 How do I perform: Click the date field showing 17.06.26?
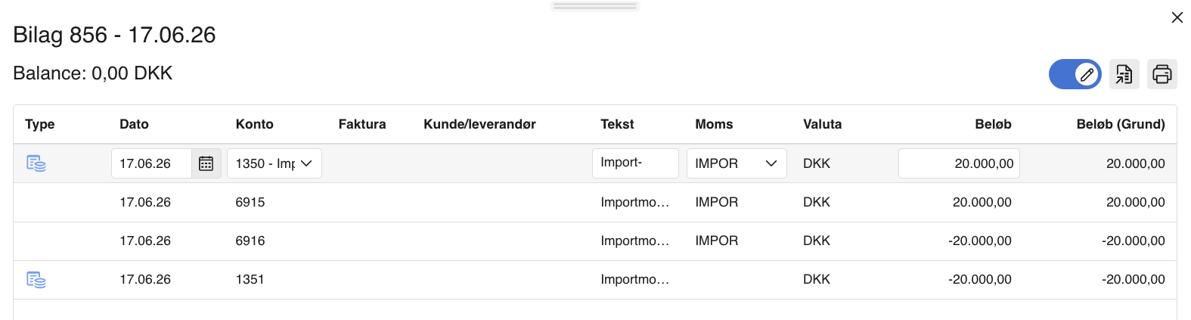pos(151,163)
